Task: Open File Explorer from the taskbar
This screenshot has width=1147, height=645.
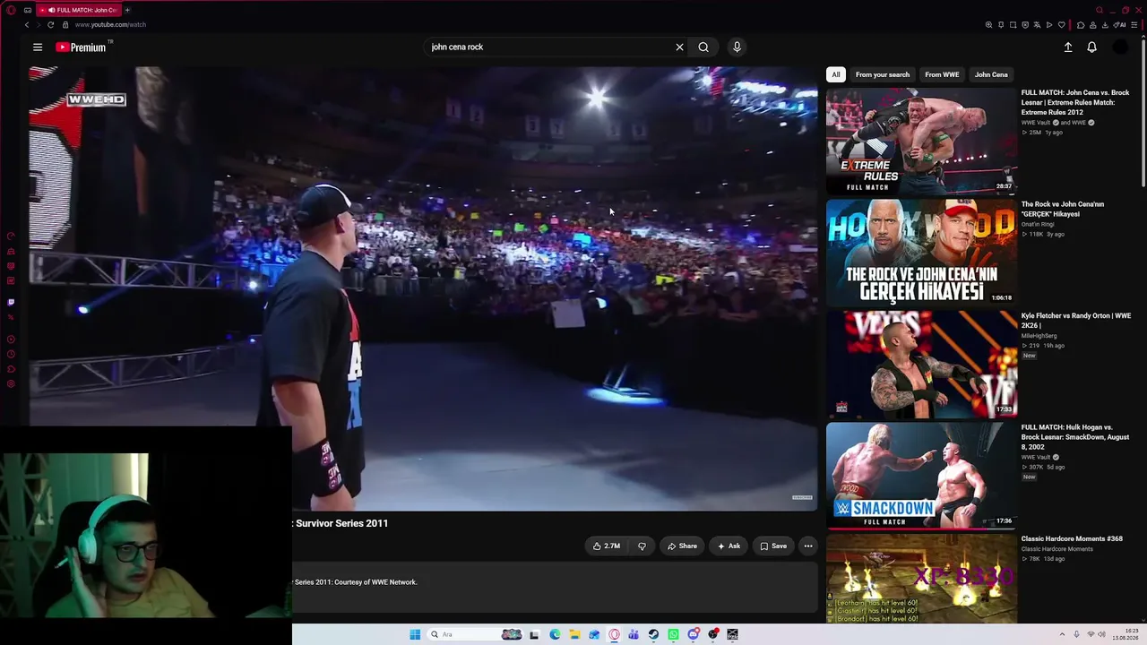Action: coord(574,634)
